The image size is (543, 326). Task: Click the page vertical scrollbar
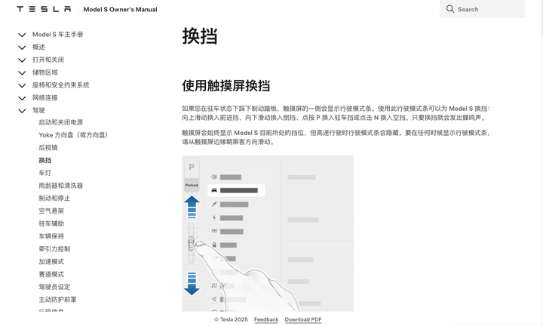(541, 17)
